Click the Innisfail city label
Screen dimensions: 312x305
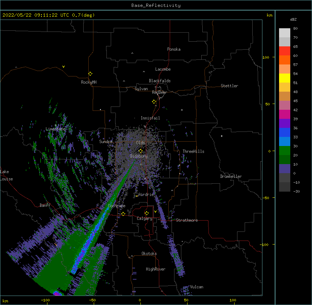pyautogui.click(x=150, y=118)
